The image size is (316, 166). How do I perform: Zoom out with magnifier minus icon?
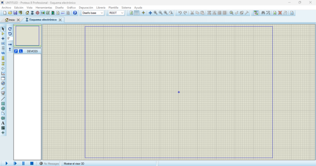pyautogui.click(x=160, y=13)
